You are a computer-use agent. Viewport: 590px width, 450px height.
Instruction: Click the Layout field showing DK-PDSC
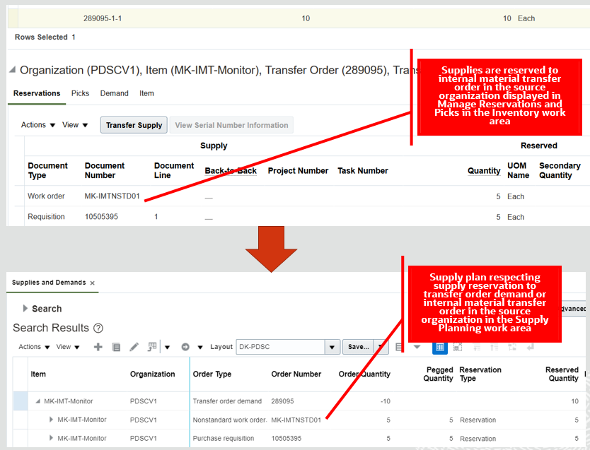click(281, 347)
